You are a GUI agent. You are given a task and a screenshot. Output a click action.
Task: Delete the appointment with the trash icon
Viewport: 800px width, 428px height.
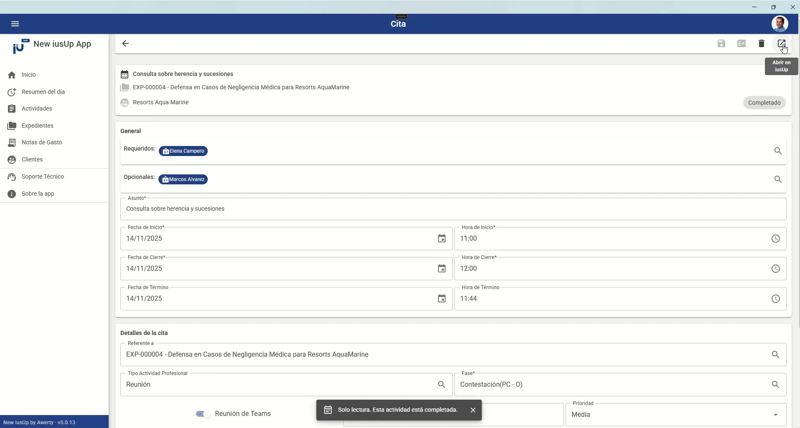(x=762, y=43)
